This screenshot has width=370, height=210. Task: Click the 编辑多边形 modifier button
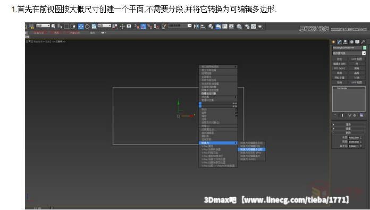339,64
